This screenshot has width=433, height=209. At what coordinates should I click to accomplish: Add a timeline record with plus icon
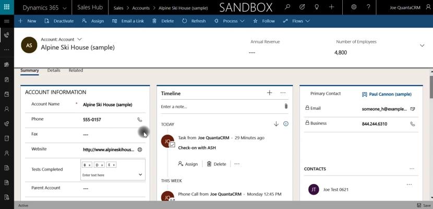tap(269, 93)
